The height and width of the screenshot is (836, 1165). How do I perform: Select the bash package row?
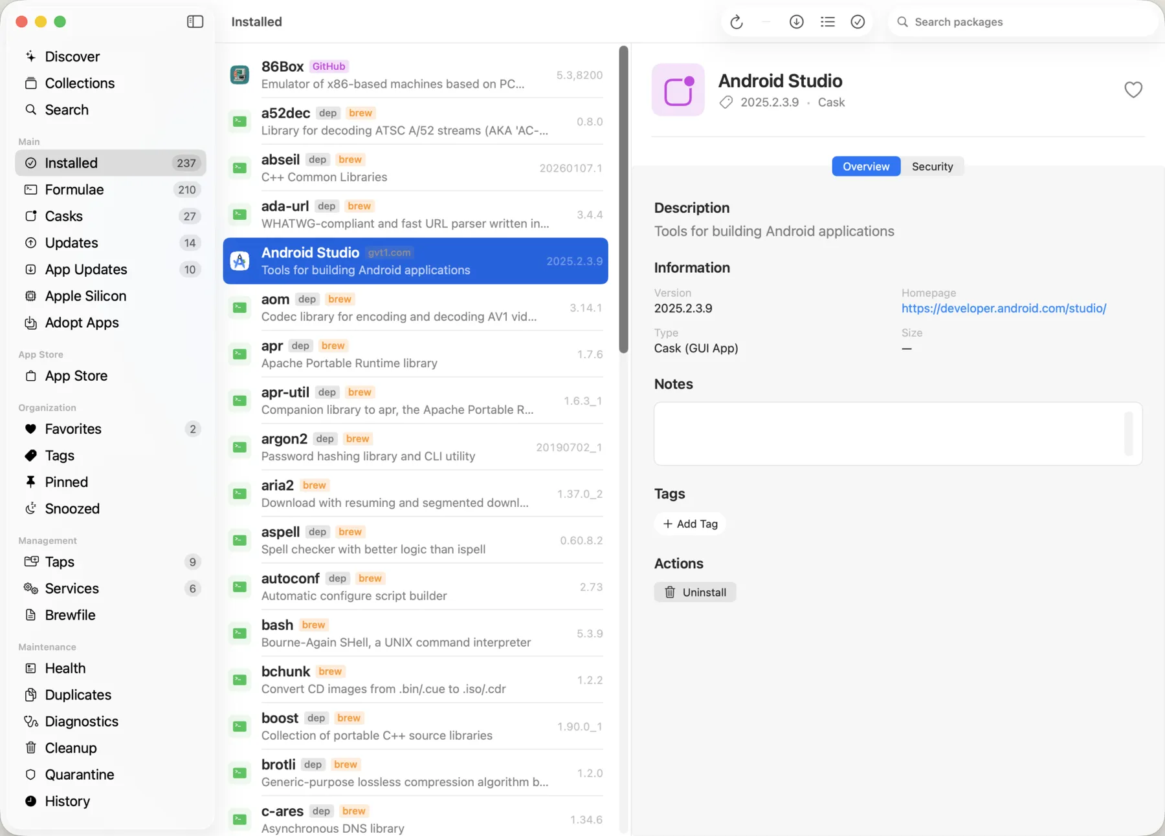(x=416, y=634)
